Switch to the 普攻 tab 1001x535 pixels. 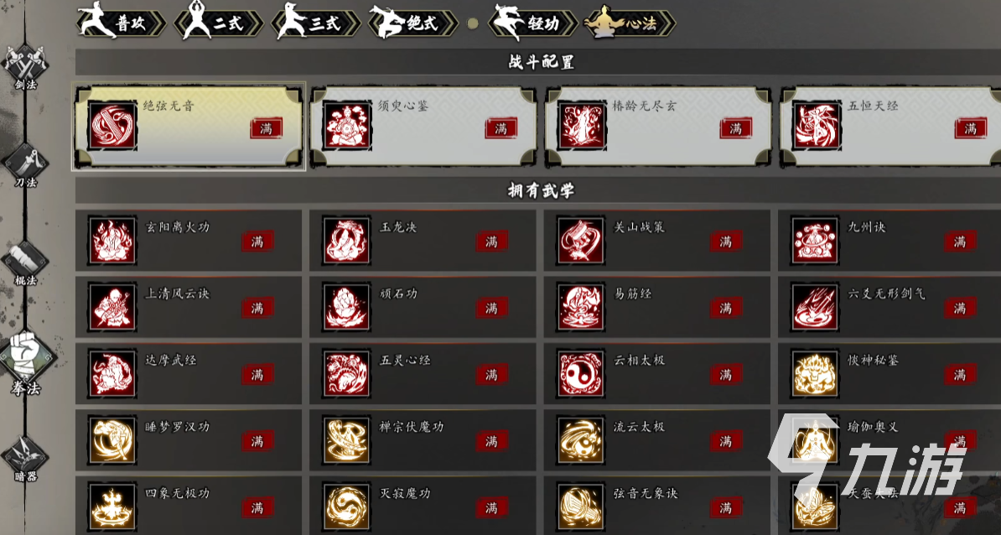point(121,23)
